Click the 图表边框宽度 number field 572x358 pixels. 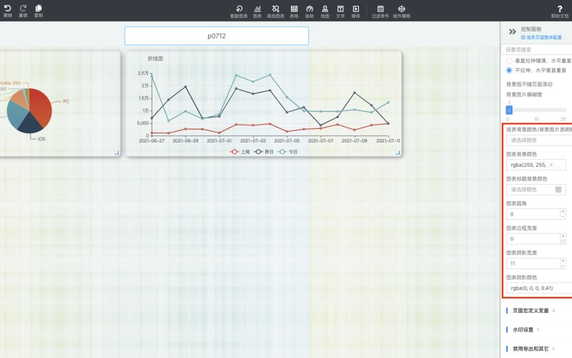pyautogui.click(x=533, y=239)
